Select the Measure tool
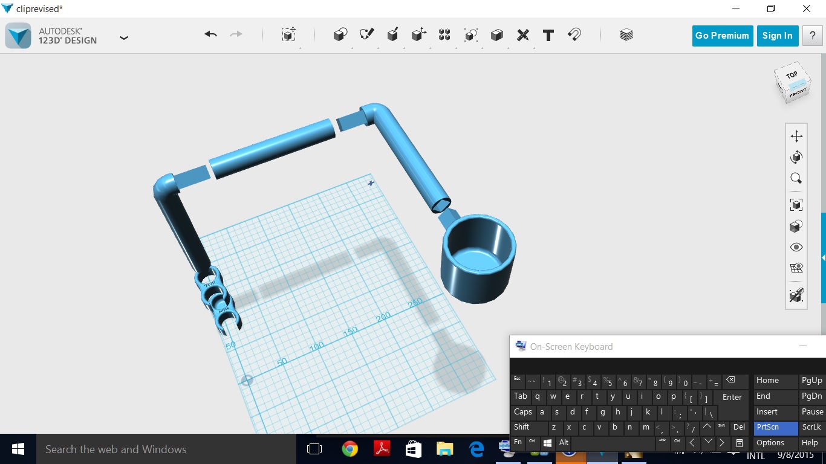826x464 pixels. pyautogui.click(x=523, y=35)
